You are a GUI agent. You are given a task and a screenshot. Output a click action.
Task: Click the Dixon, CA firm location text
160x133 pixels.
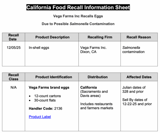tap(88, 52)
